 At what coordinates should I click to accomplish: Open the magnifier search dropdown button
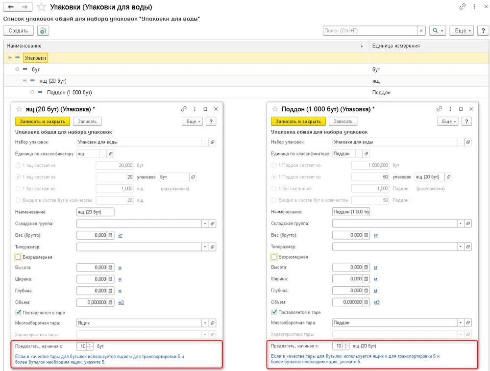(x=438, y=30)
